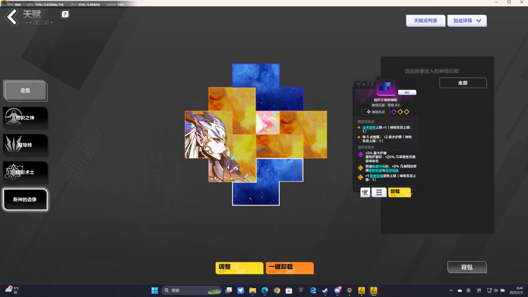Open the taskbar clock showing 0:44
The height and width of the screenshot is (297, 528).
[516, 290]
